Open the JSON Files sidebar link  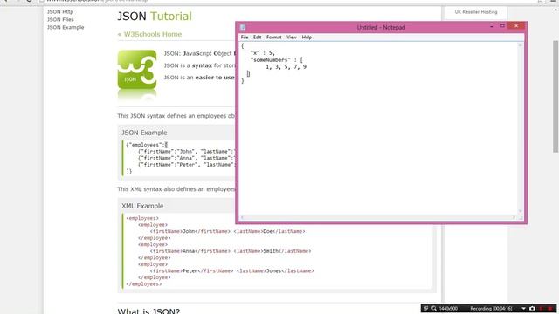pyautogui.click(x=60, y=19)
